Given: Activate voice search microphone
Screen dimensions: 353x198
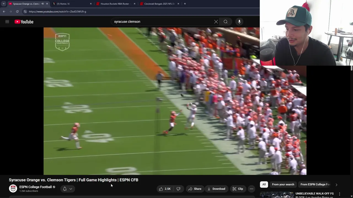Looking at the screenshot, I should tap(239, 22).
